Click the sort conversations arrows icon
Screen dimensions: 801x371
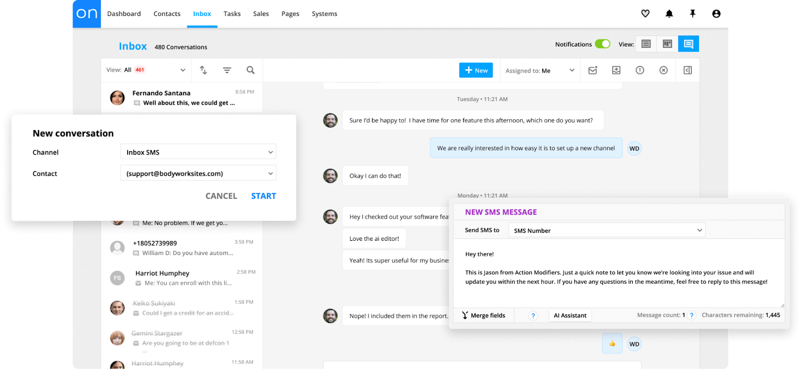click(x=203, y=70)
